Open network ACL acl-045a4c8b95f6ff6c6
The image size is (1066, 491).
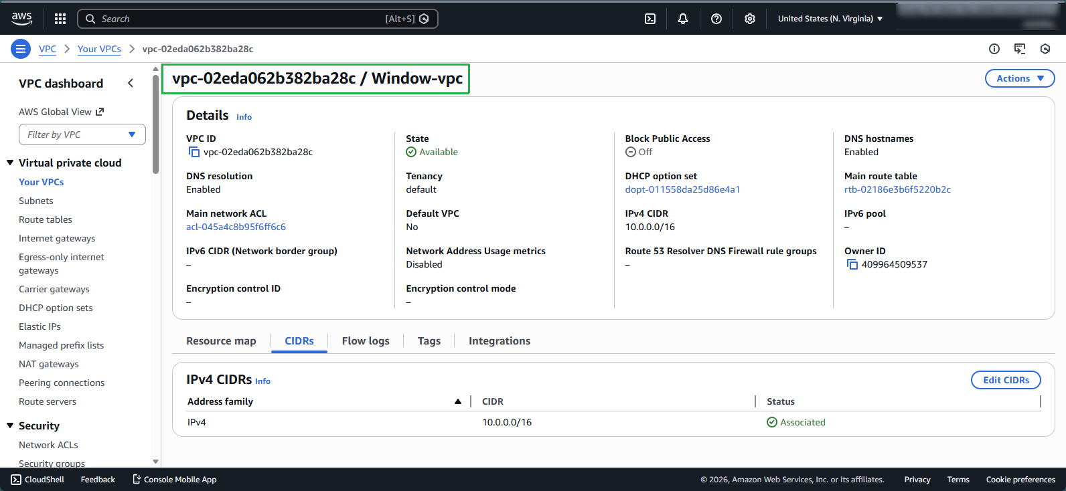coord(236,227)
